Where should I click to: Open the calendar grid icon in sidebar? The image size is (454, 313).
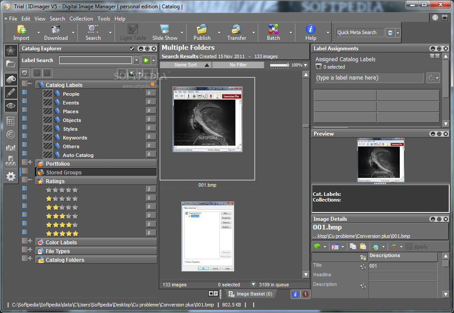pos(11,122)
